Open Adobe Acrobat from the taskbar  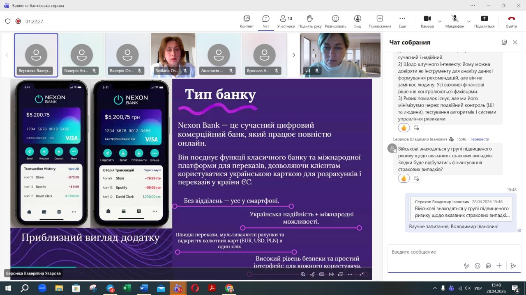pos(212,288)
